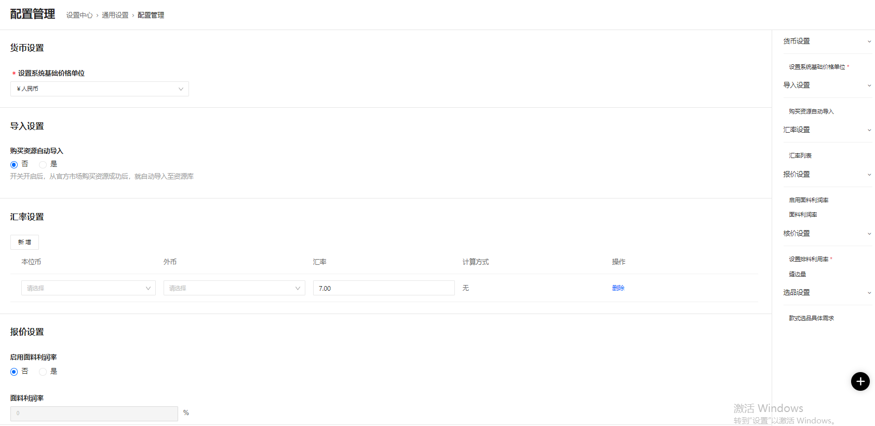Collapse the 货币设置 section in side navigation
The image size is (875, 426).
(869, 41)
